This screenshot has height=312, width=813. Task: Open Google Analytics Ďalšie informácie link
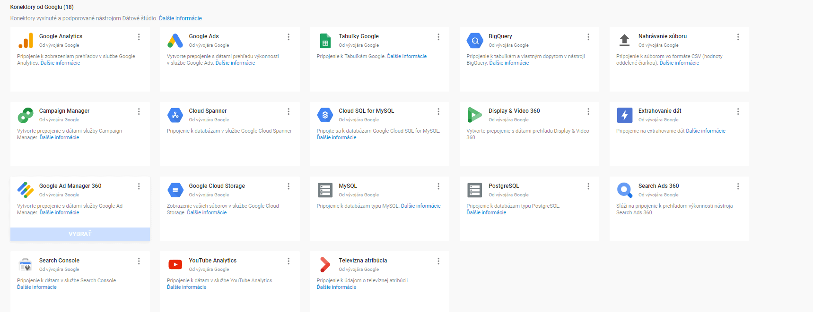(60, 63)
